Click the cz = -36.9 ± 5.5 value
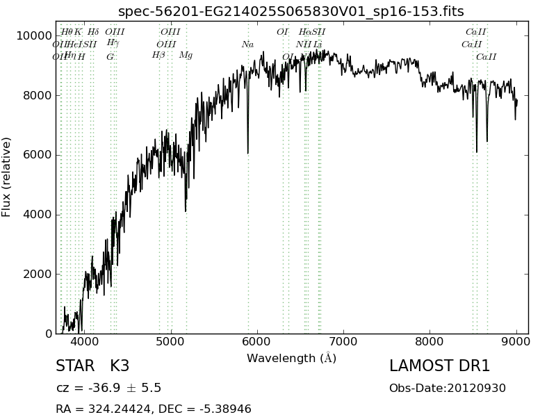Screen dimensions: 556x417 click(x=108, y=388)
